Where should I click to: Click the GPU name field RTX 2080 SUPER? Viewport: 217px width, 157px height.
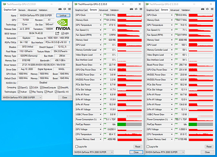(36, 15)
